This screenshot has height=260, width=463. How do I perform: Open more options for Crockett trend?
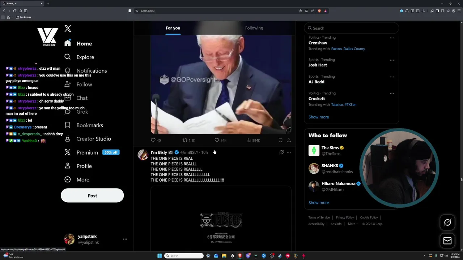[392, 94]
